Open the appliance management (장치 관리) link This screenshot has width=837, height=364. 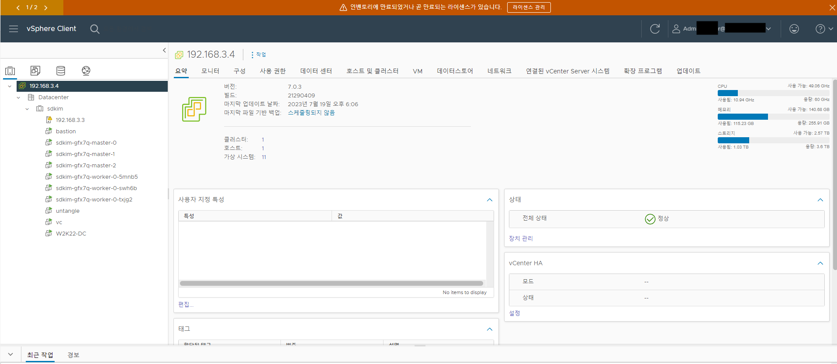[521, 239]
